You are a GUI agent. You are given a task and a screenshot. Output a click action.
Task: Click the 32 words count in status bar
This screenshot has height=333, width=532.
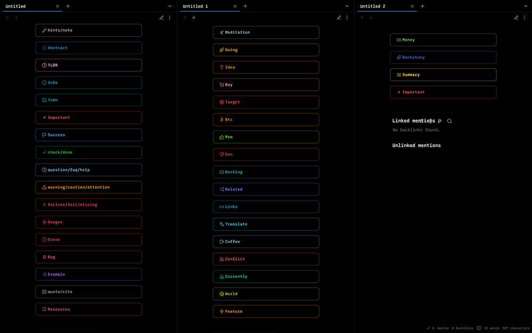[492, 328]
